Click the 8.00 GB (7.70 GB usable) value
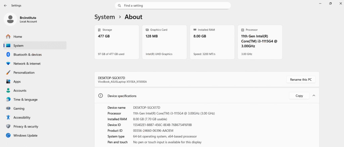 150,119
